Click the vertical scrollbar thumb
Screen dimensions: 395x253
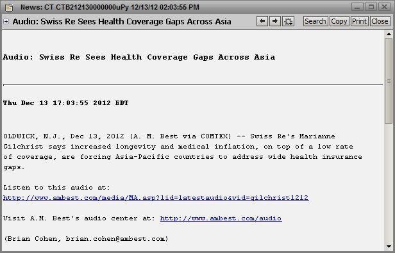(x=389, y=81)
